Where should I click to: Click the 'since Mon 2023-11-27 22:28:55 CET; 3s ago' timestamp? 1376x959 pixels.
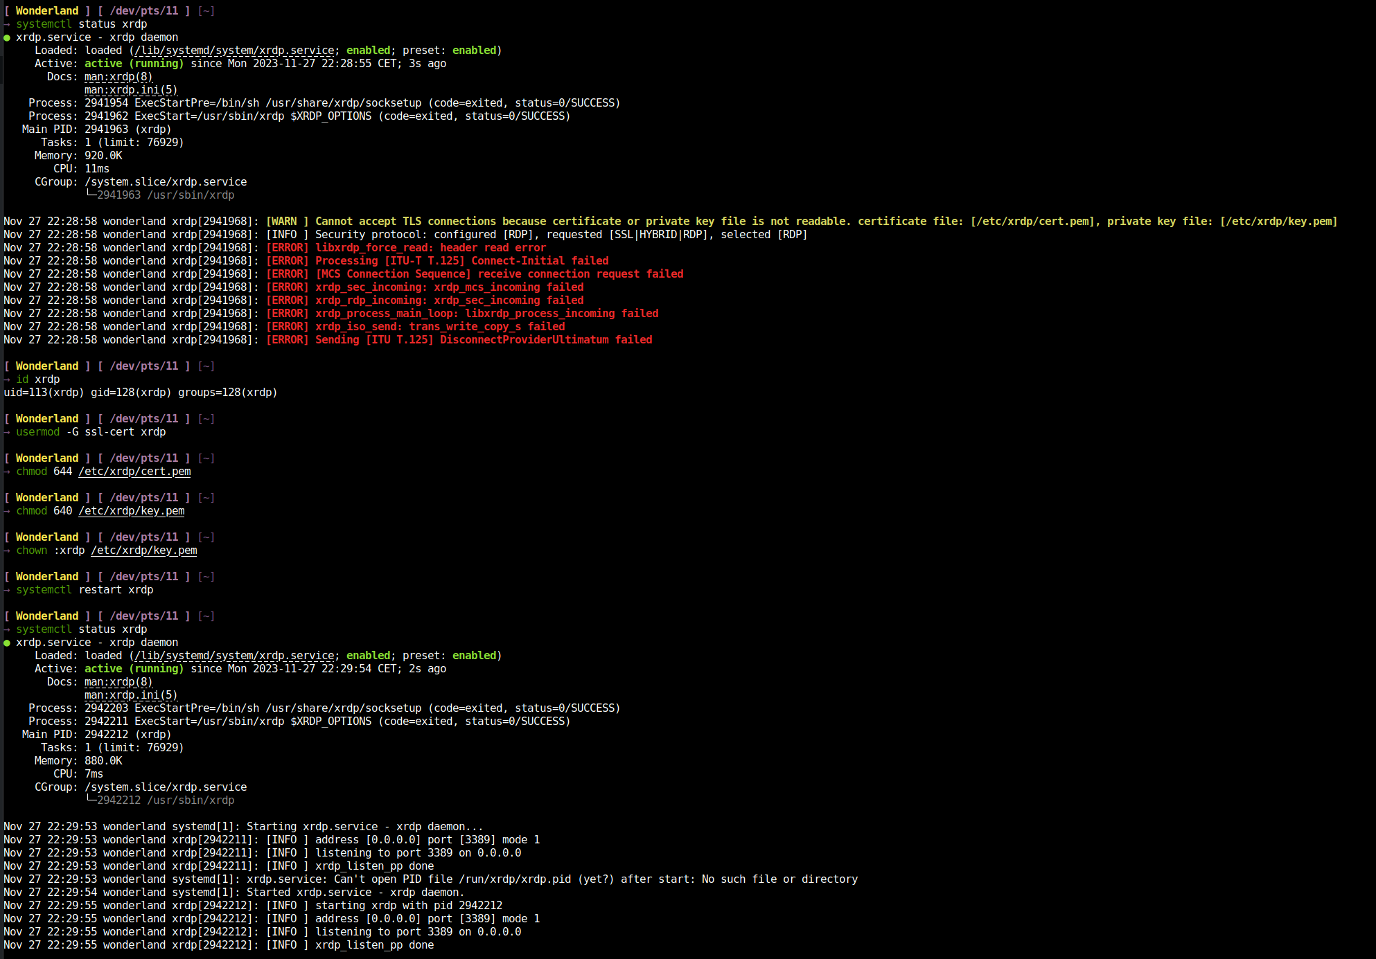(x=319, y=64)
